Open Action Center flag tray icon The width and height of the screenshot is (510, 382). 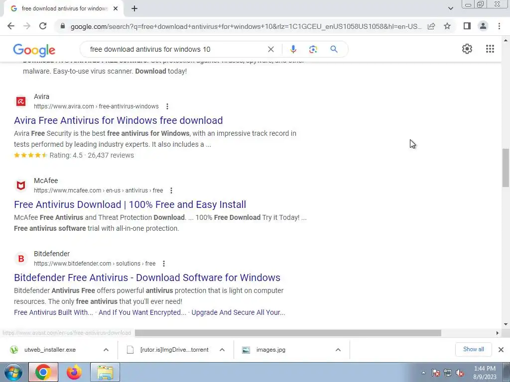point(436,373)
